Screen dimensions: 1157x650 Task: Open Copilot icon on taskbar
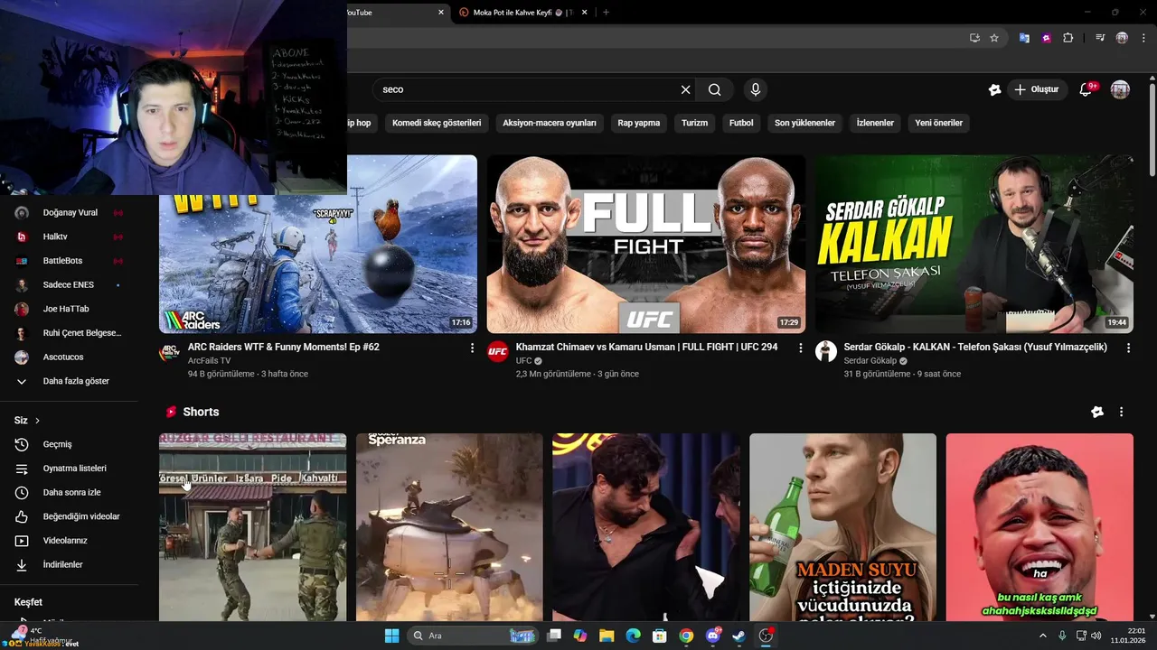[580, 636]
